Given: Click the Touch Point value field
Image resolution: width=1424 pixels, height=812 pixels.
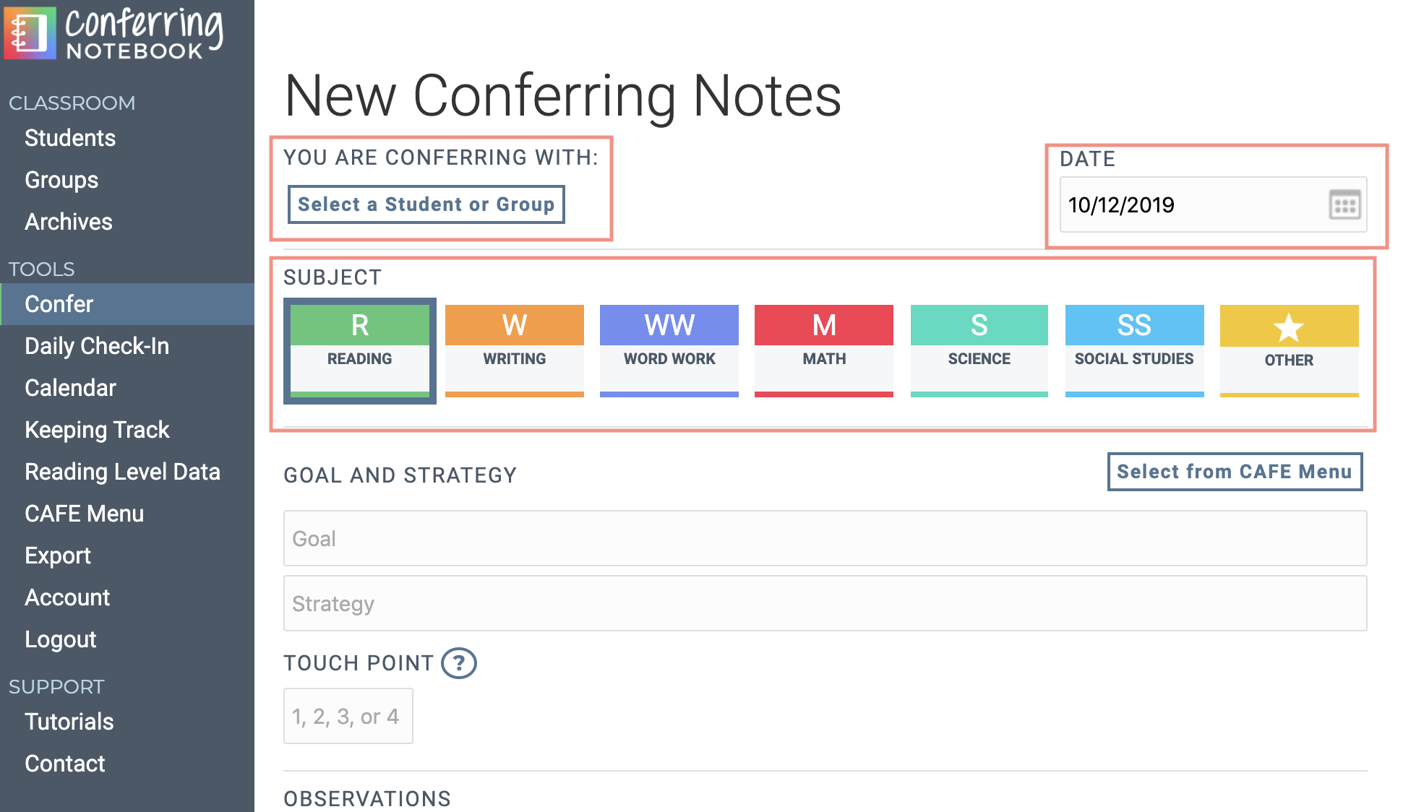Looking at the screenshot, I should [x=348, y=715].
